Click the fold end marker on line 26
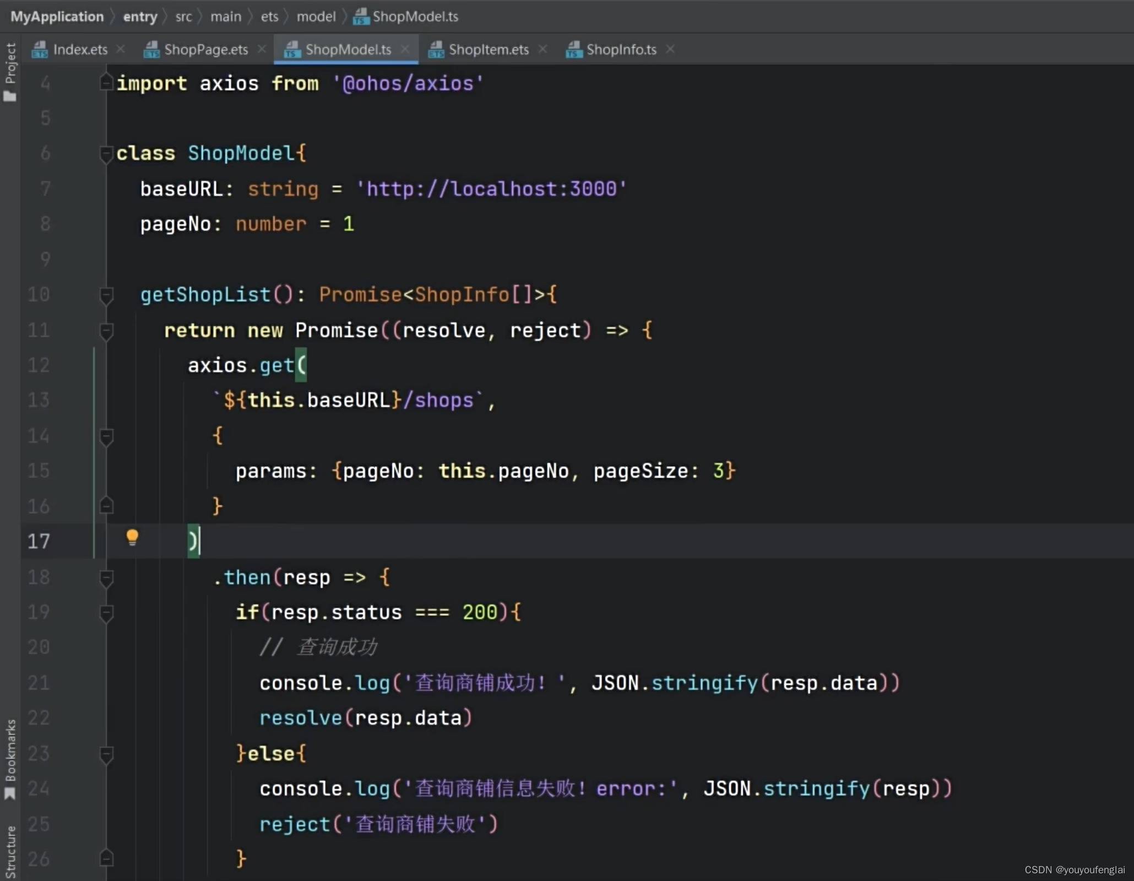This screenshot has width=1134, height=881. (106, 858)
